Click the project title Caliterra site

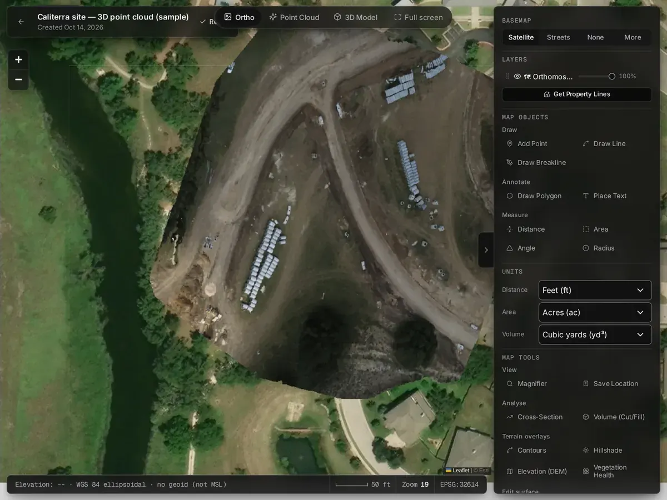point(113,17)
